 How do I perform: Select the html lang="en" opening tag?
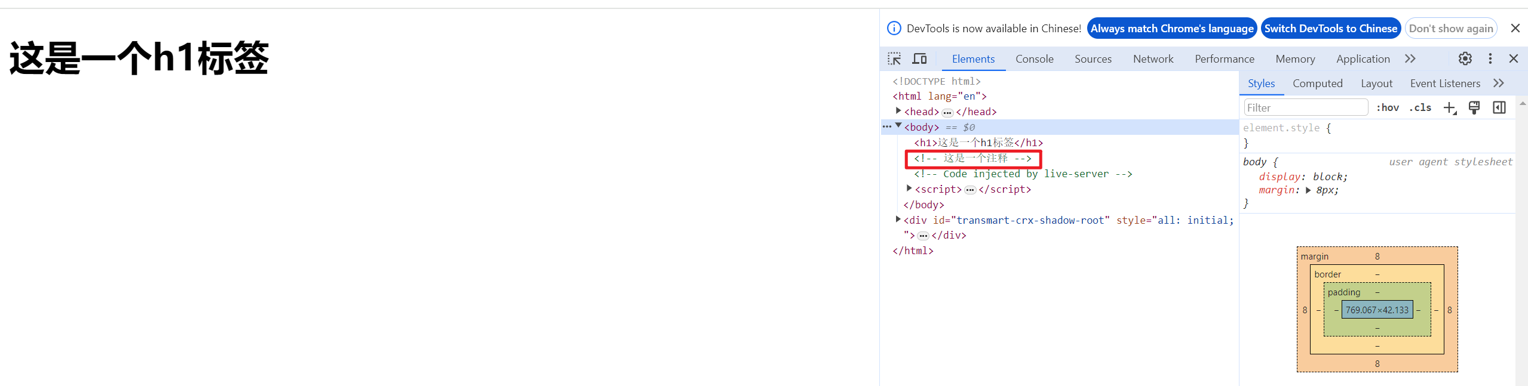[x=939, y=96]
